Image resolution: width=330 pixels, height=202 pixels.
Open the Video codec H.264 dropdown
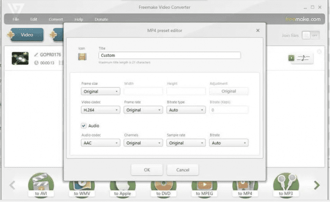(x=101, y=110)
